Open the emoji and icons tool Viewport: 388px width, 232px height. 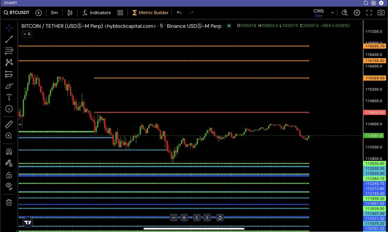pyautogui.click(x=9, y=109)
